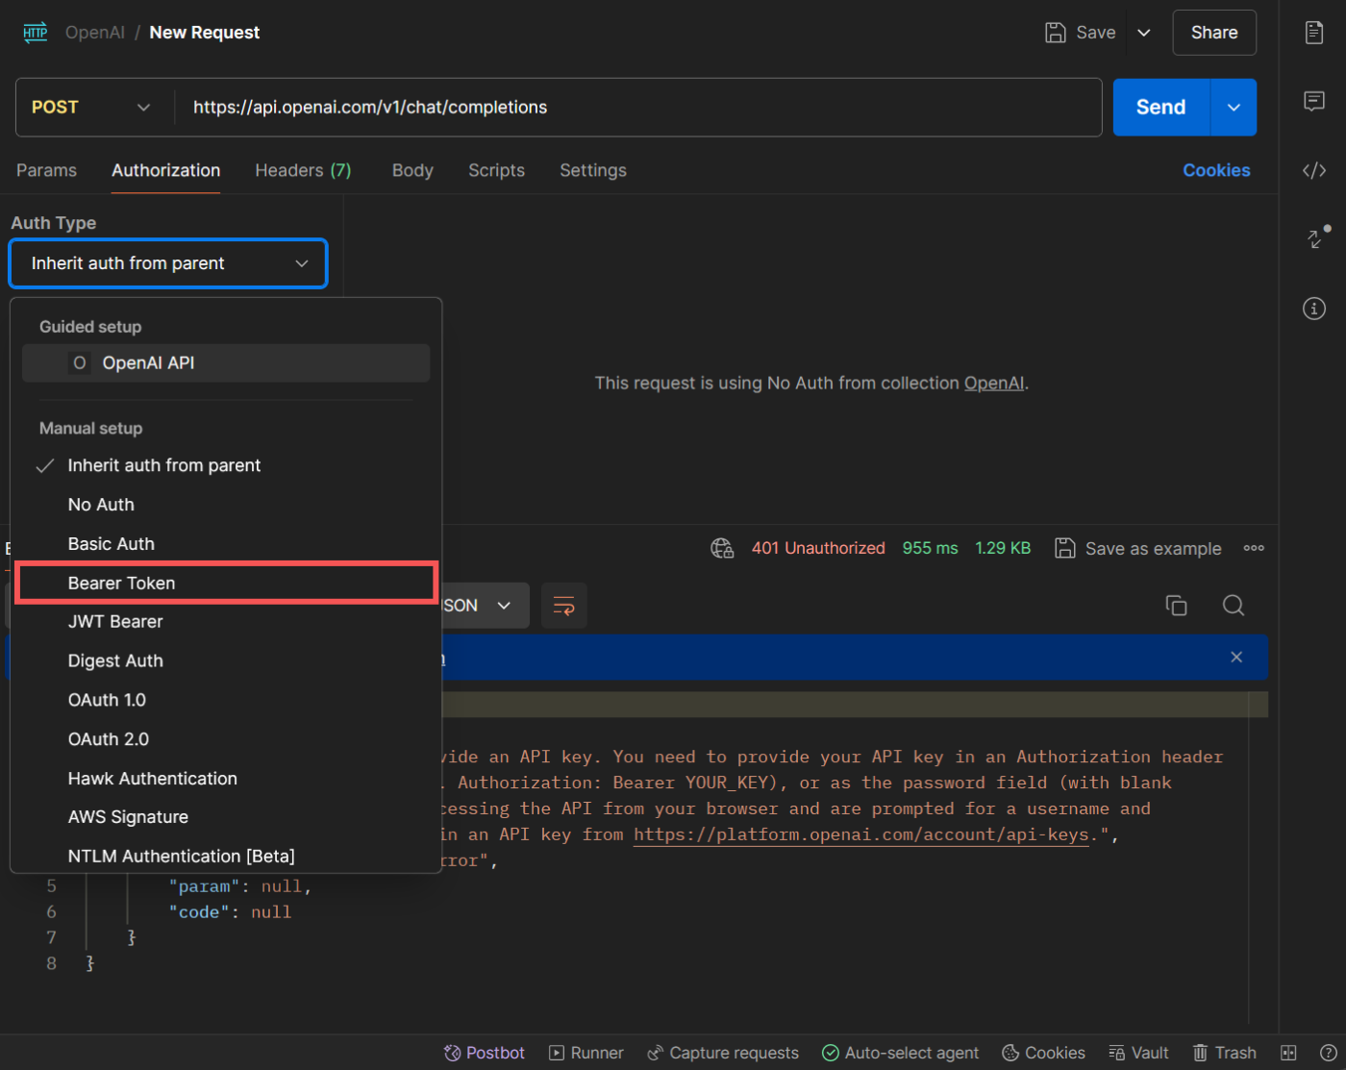
Task: Open Vault from the status bar
Action: [1139, 1053]
